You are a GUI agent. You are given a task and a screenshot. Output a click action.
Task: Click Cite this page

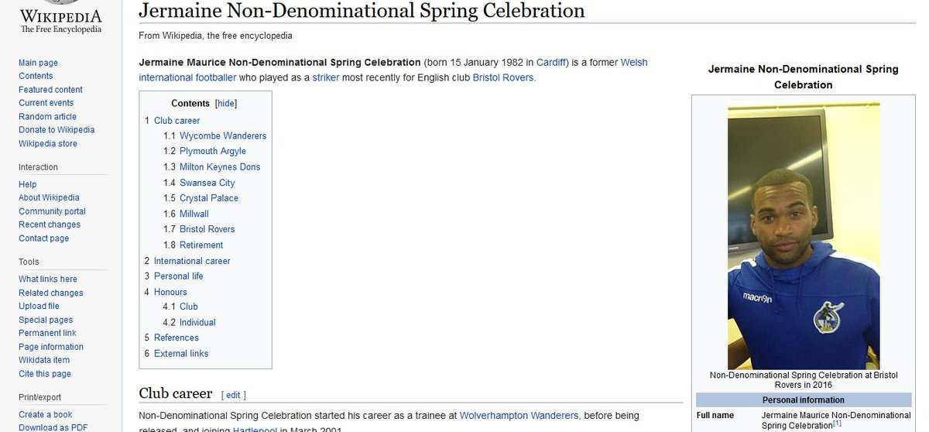click(x=45, y=374)
